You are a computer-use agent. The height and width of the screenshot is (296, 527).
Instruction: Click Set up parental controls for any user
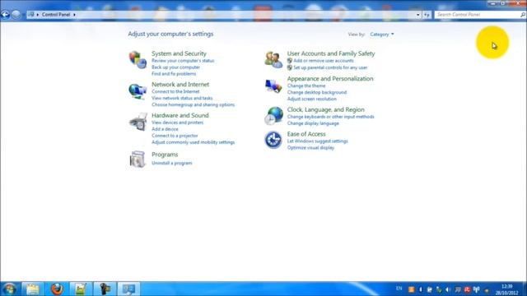coord(330,67)
